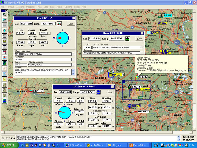This screenshot has width=197, height=148.
Task: Click the monitor window's up arrow
Action: tap(179, 137)
